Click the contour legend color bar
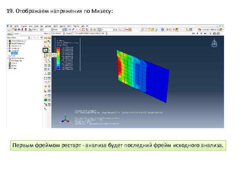 click(58, 58)
